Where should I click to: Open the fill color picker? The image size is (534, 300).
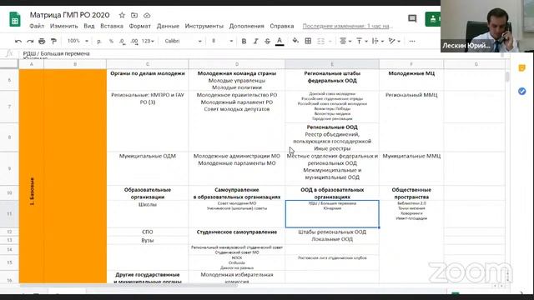(295, 41)
